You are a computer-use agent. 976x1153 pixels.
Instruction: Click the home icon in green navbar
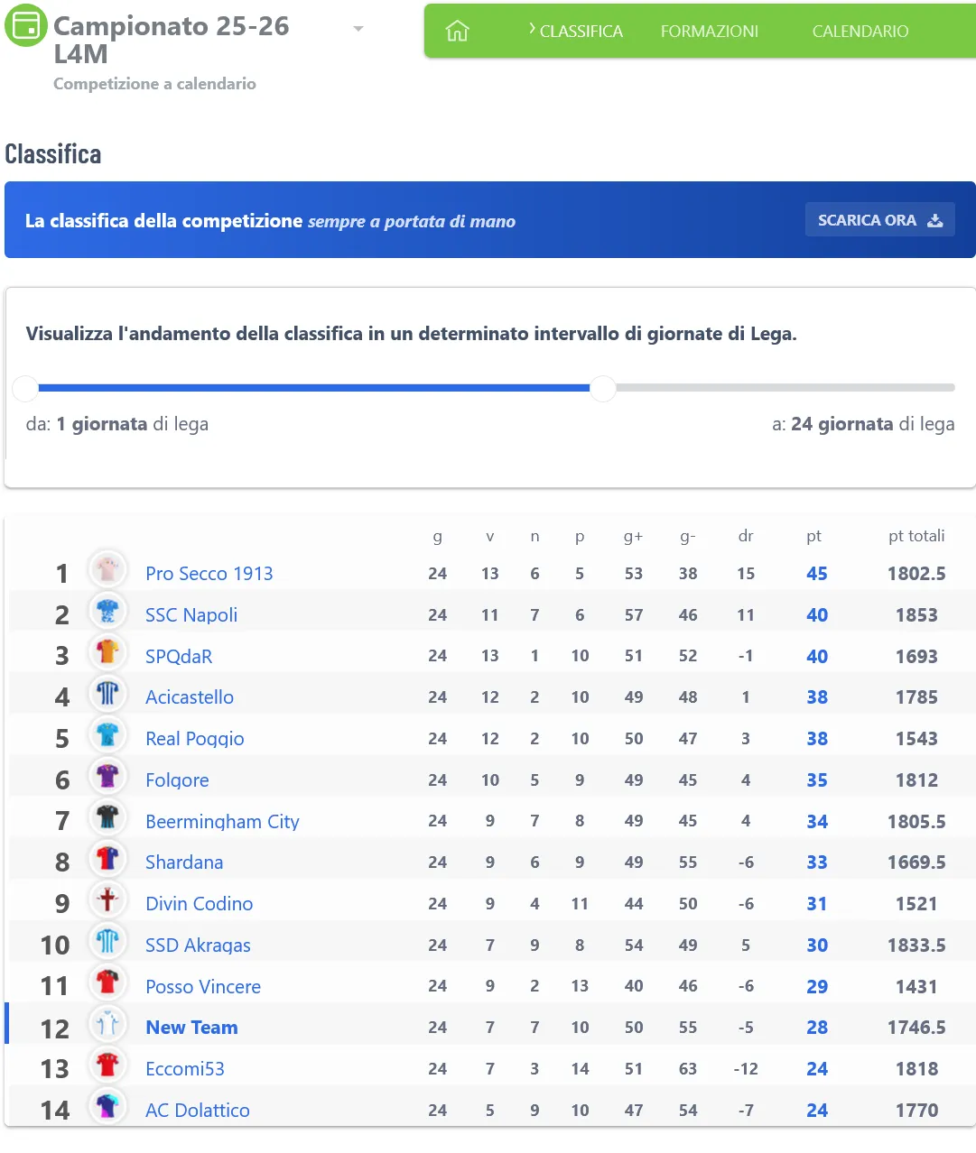458,32
